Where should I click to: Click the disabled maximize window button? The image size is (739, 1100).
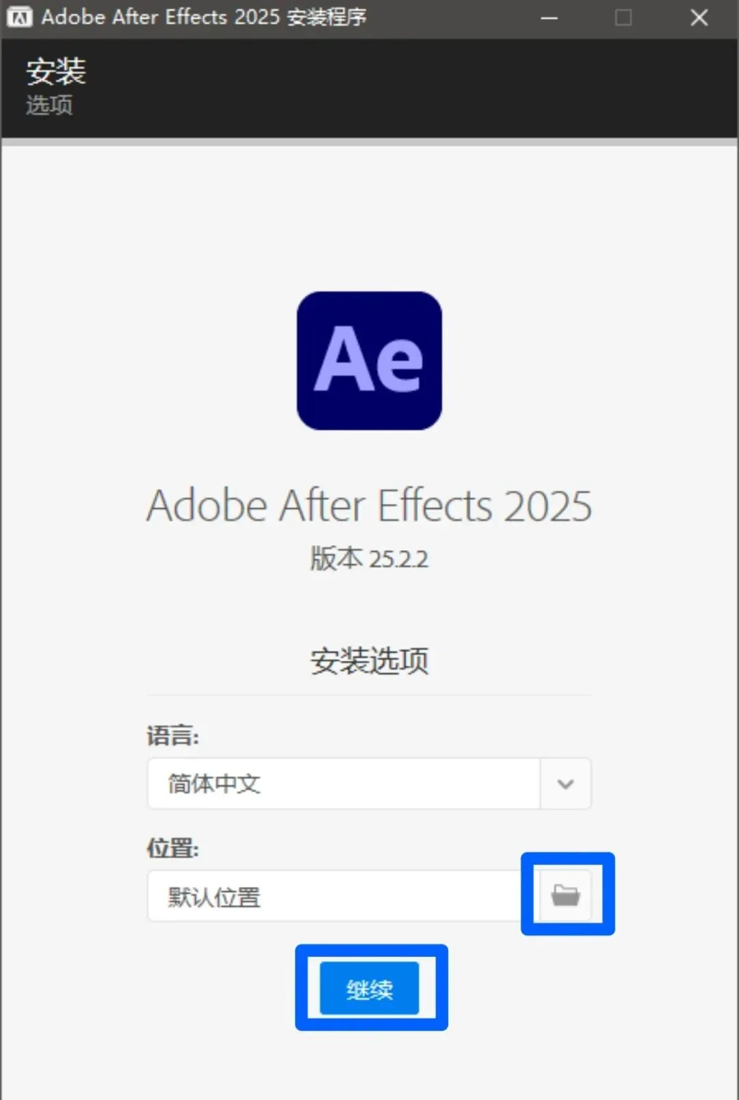(623, 18)
